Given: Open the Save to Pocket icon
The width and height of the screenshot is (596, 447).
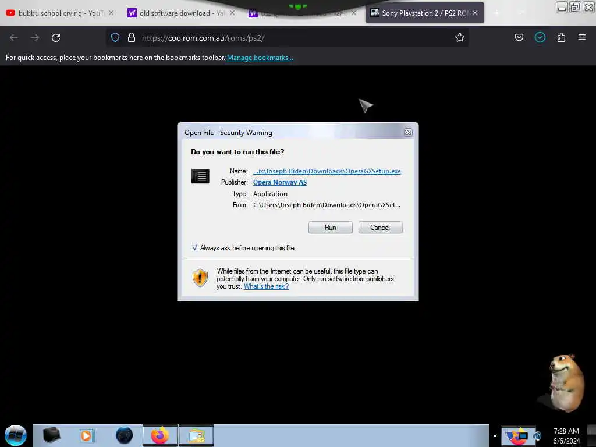Looking at the screenshot, I should [x=519, y=37].
